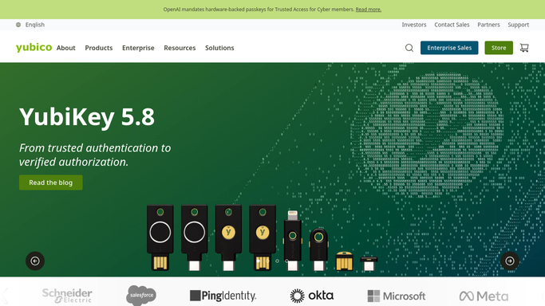Advance to next hero slide arrow
545x306 pixels.
510,261
